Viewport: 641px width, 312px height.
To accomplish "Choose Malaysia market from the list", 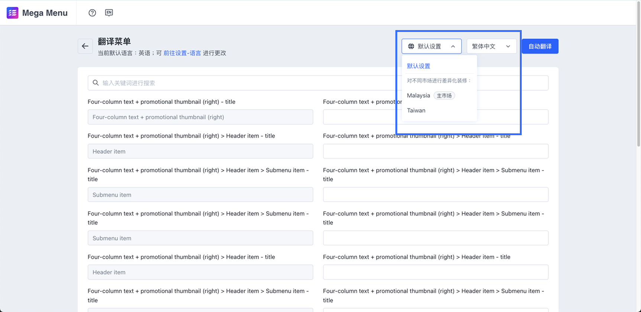I will coord(418,95).
